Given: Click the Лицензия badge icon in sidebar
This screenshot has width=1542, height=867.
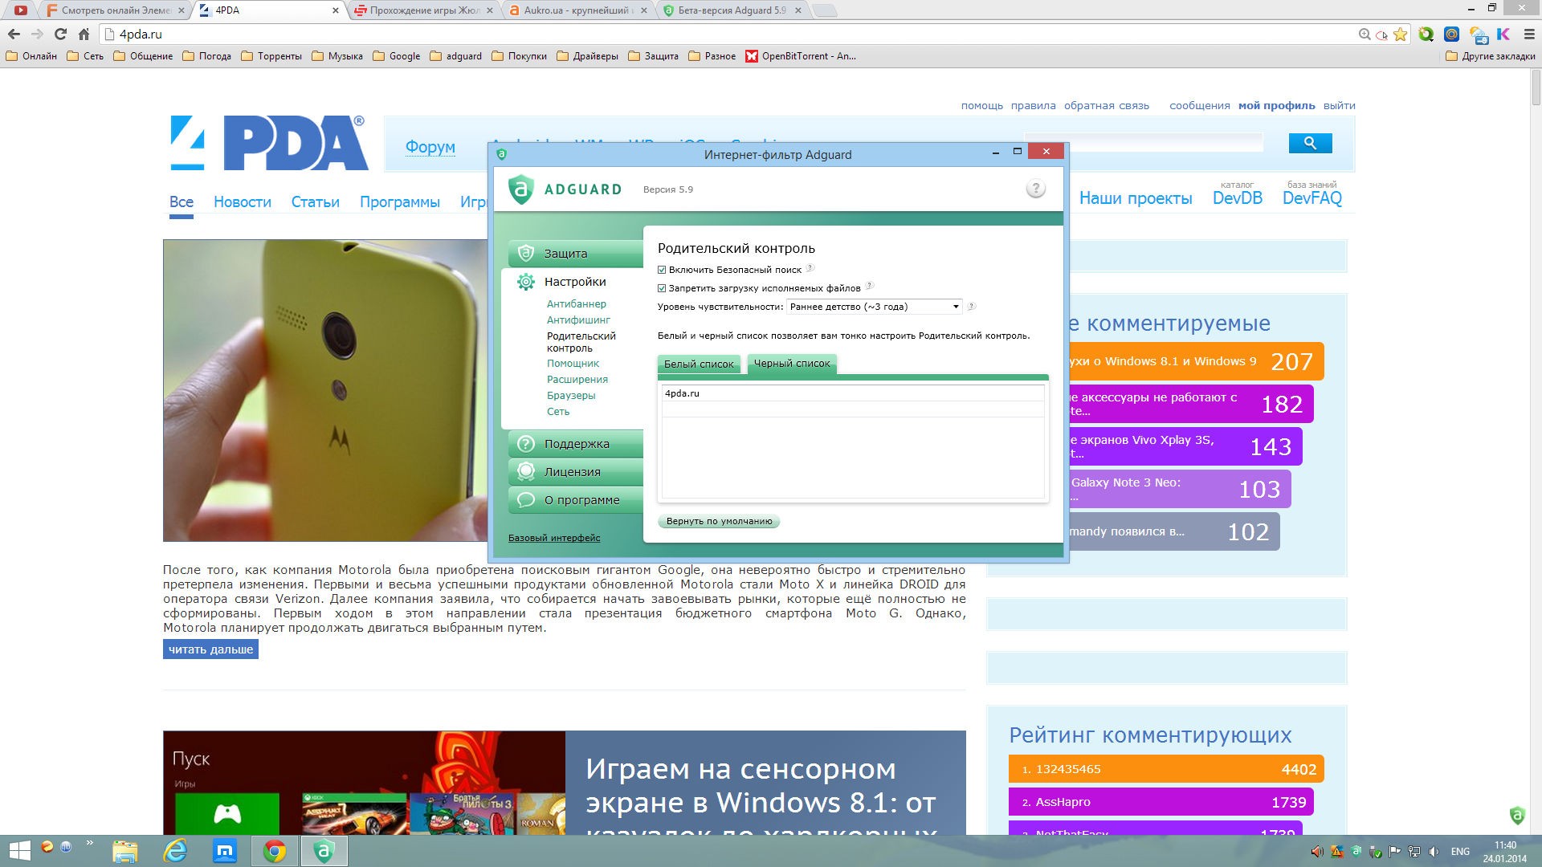Looking at the screenshot, I should 526,471.
